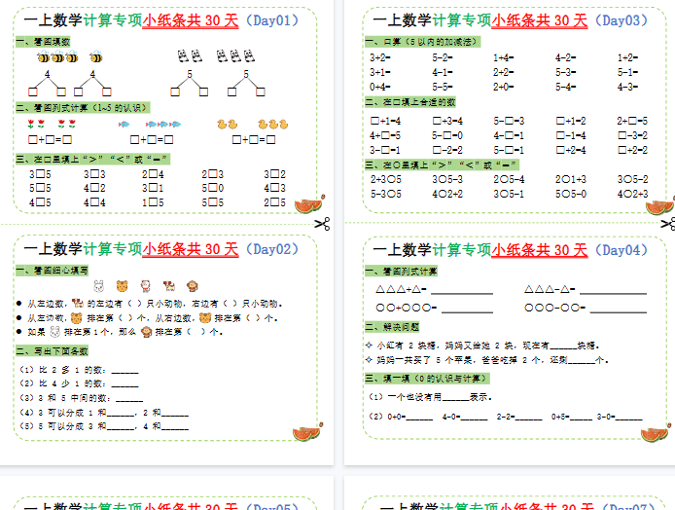Click the monkey picture in the Day02 animal row

click(x=192, y=285)
